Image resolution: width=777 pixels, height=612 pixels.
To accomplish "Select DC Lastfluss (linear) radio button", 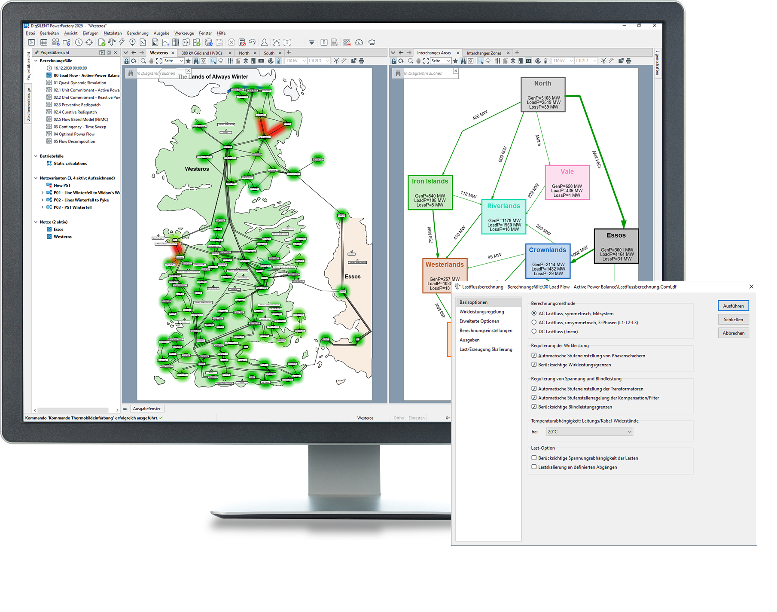I will (534, 332).
